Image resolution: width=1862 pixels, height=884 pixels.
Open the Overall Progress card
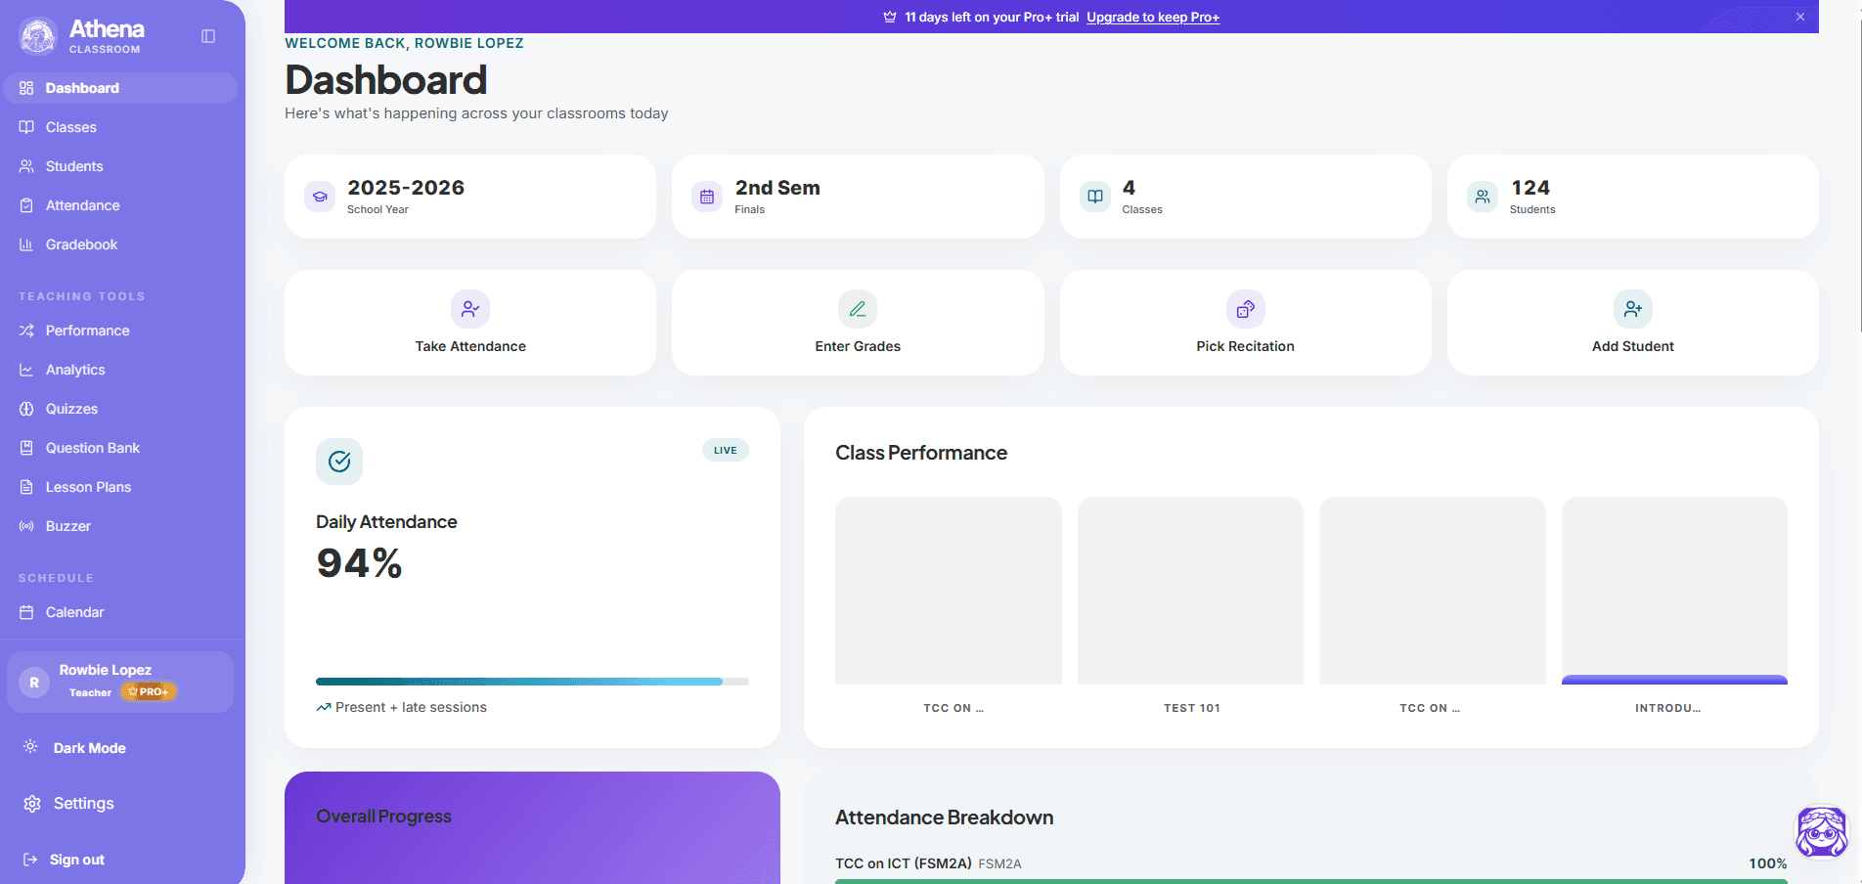click(532, 827)
